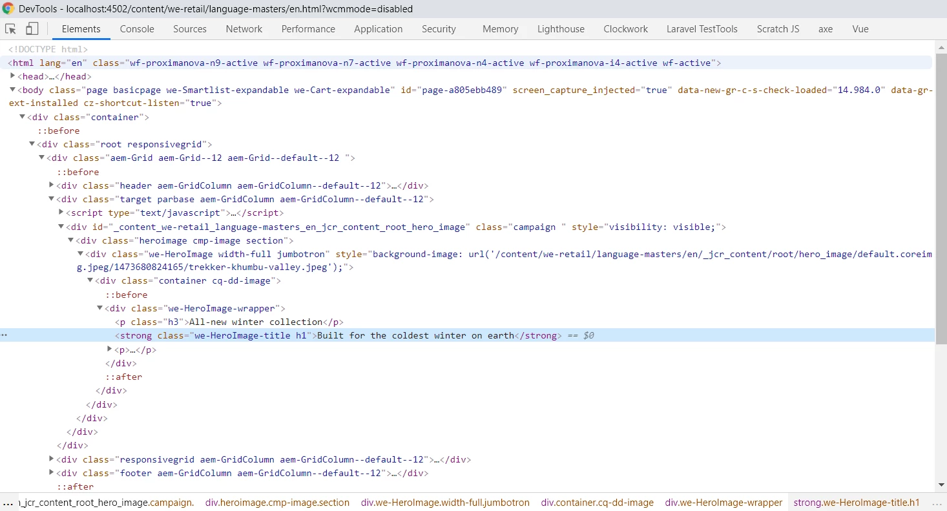Image resolution: width=947 pixels, height=511 pixels.
Task: Click the 'Built for the coldest winter on earth' text
Action: [x=415, y=335]
